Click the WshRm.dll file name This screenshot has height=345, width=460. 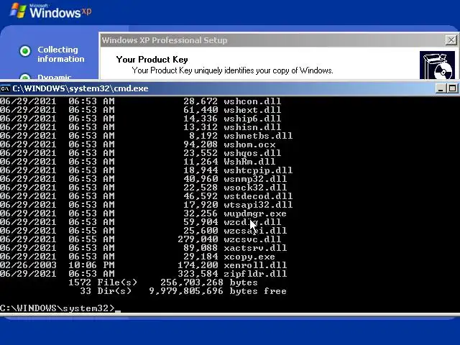point(249,162)
